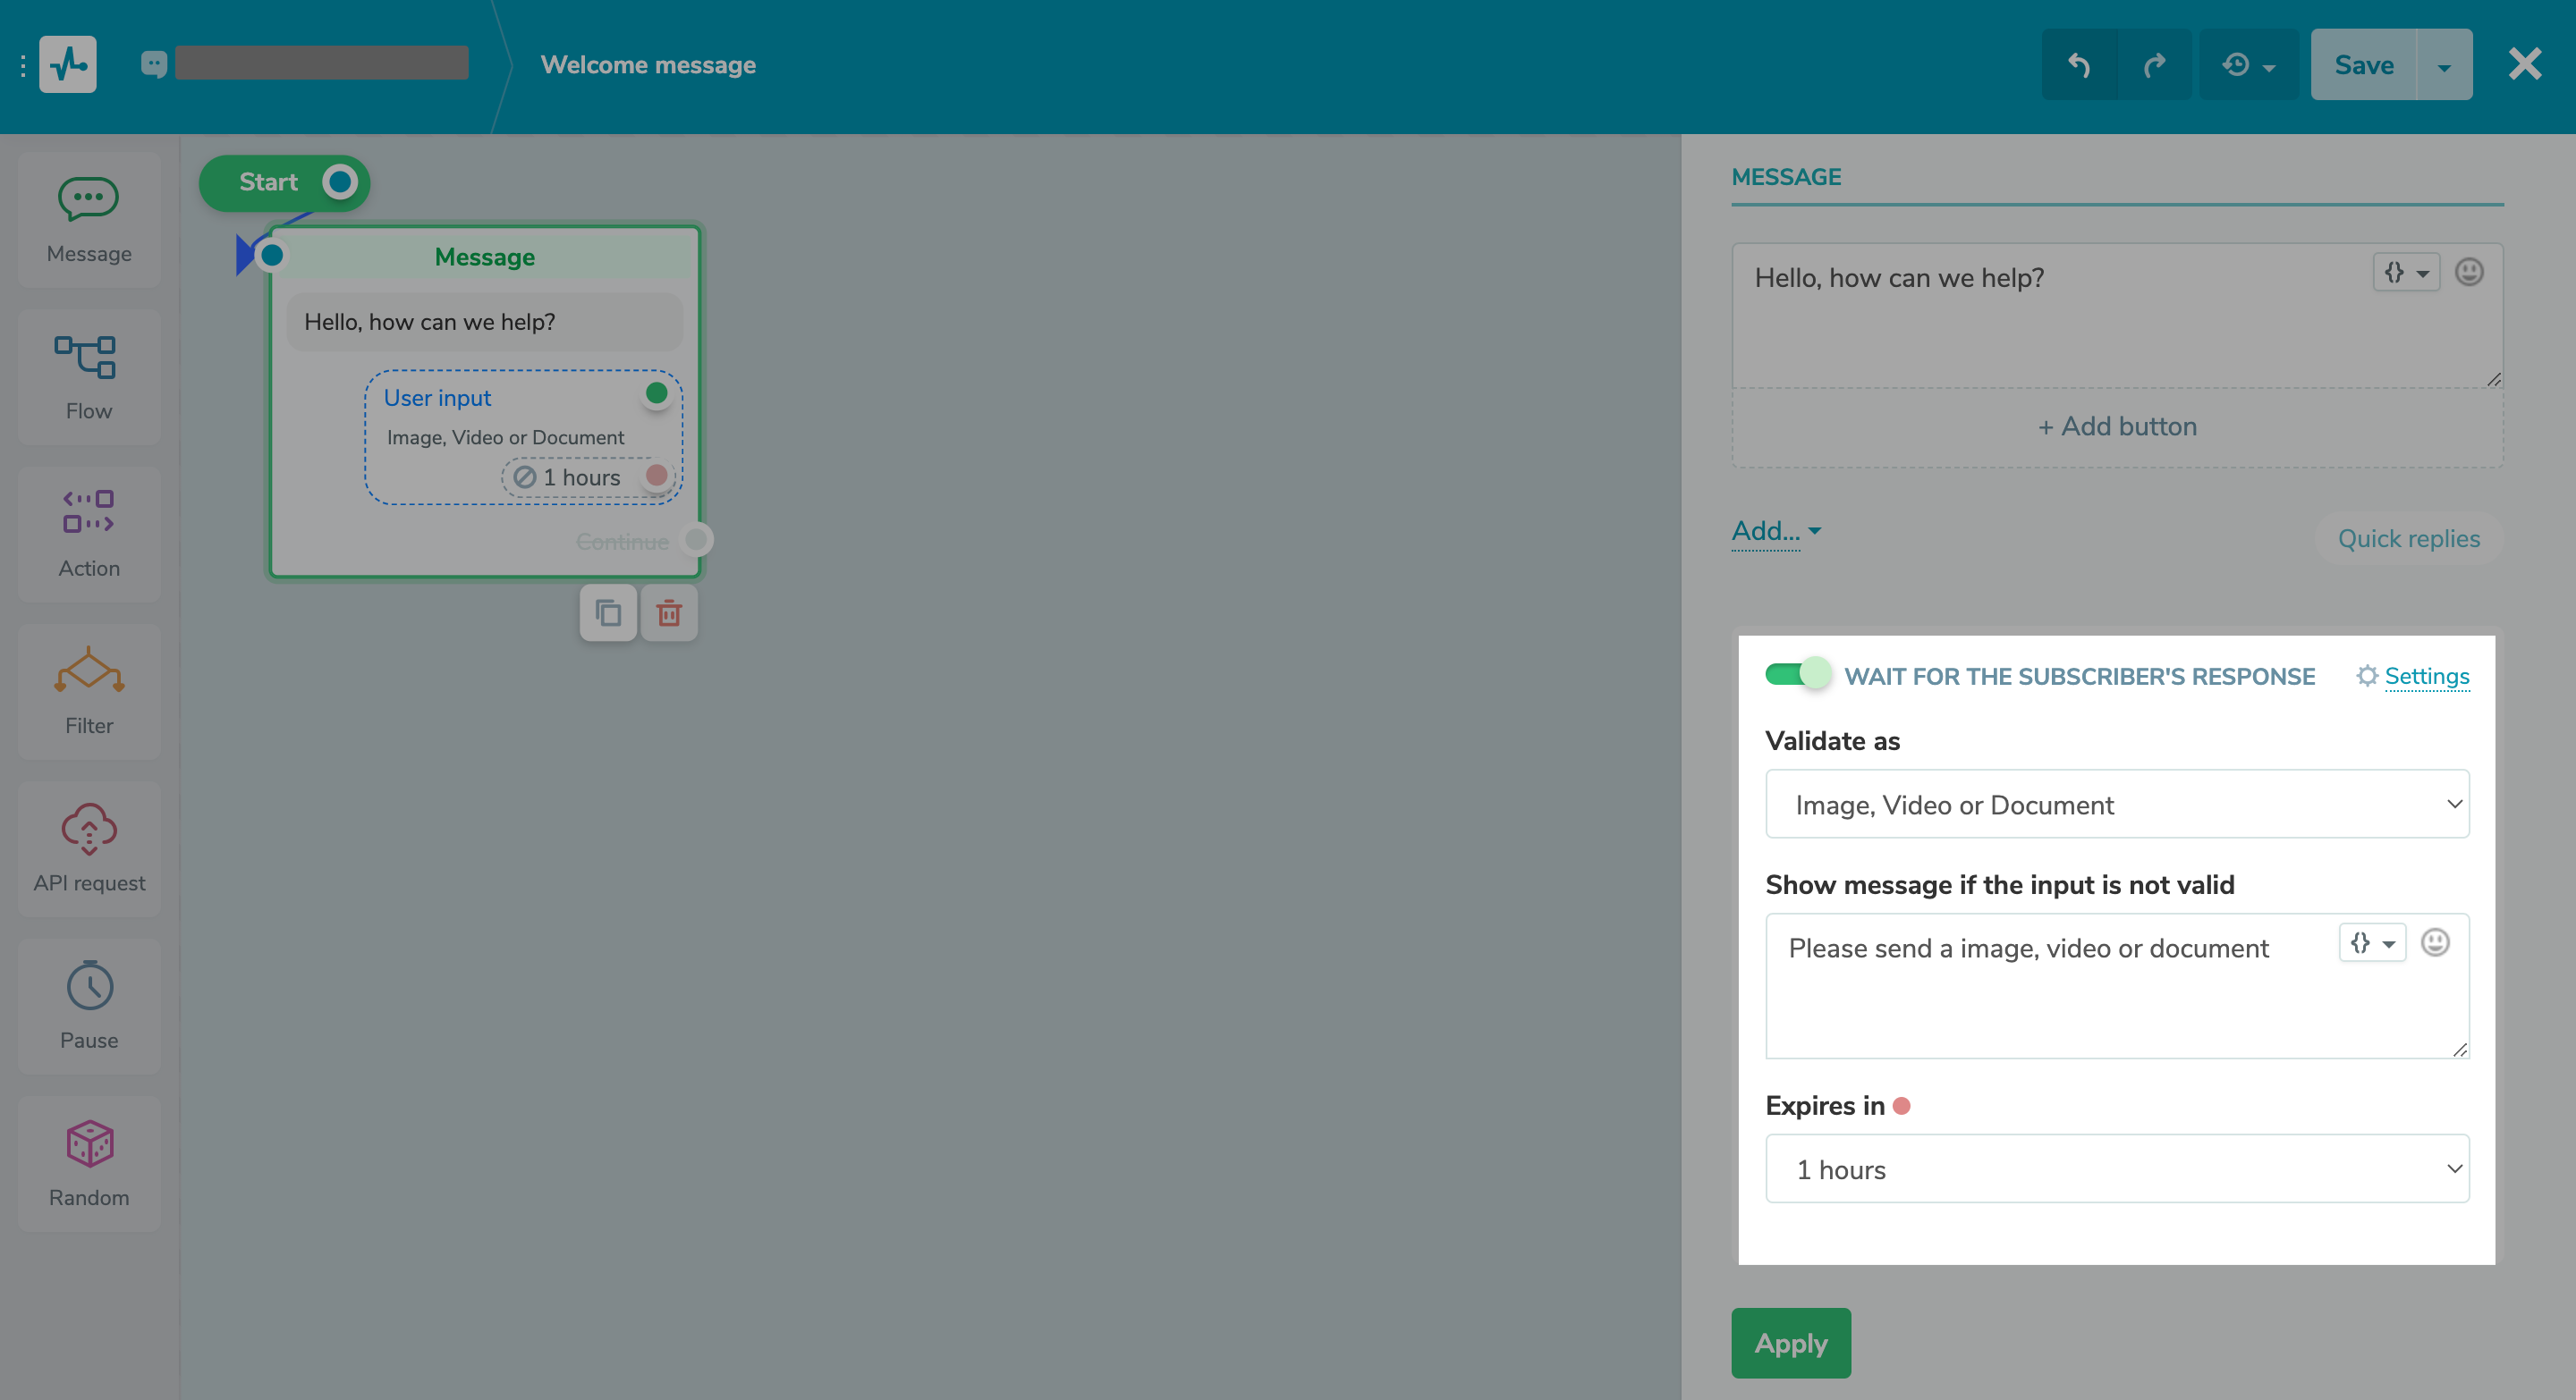Duplicate the selected Message node
The image size is (2576, 1400).
click(x=607, y=612)
